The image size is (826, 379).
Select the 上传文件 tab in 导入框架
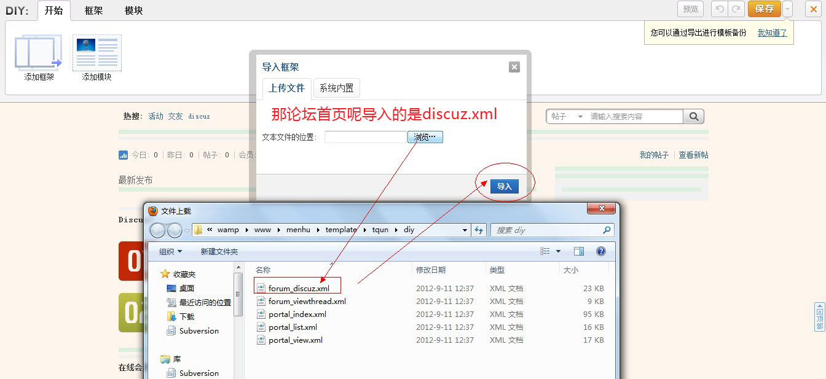287,88
